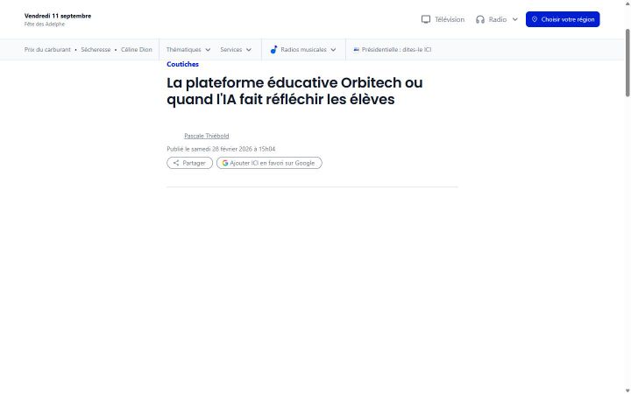Open the Sécheresse topic link

[96, 49]
